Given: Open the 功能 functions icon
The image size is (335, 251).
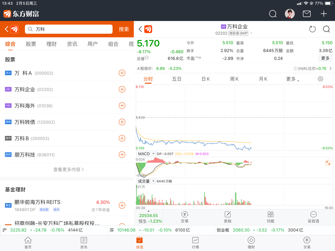Looking at the screenshot, I should [271, 217].
